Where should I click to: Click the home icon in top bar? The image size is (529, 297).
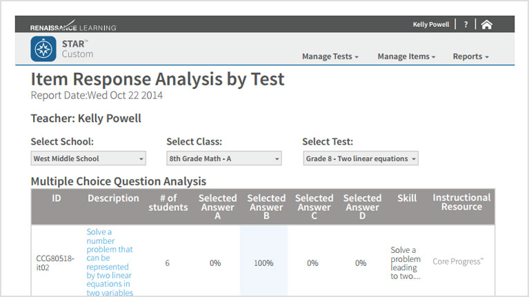(486, 25)
